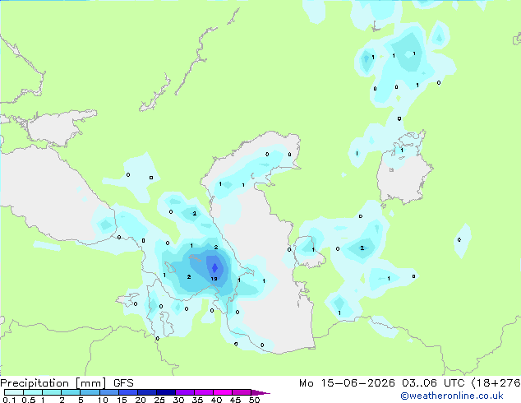
Task: Click the legend value '25'
Action: [159, 400]
